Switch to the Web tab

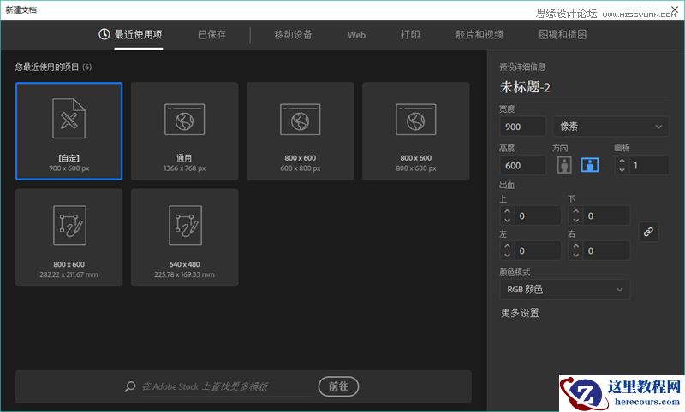(356, 35)
